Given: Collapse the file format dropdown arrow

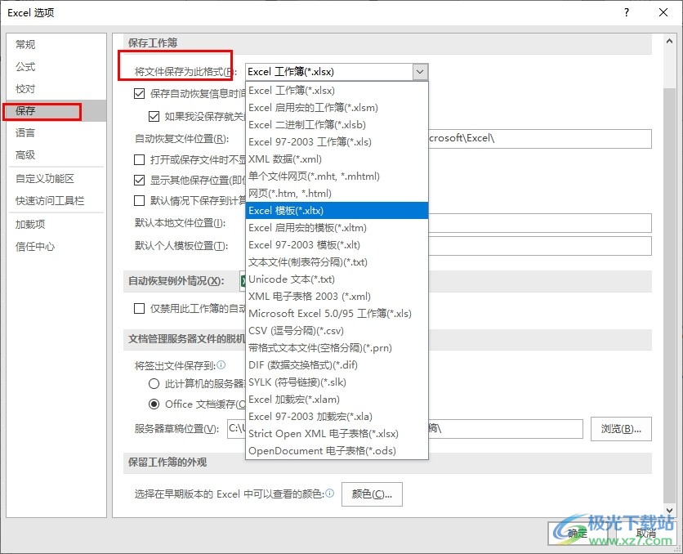Looking at the screenshot, I should pyautogui.click(x=420, y=72).
